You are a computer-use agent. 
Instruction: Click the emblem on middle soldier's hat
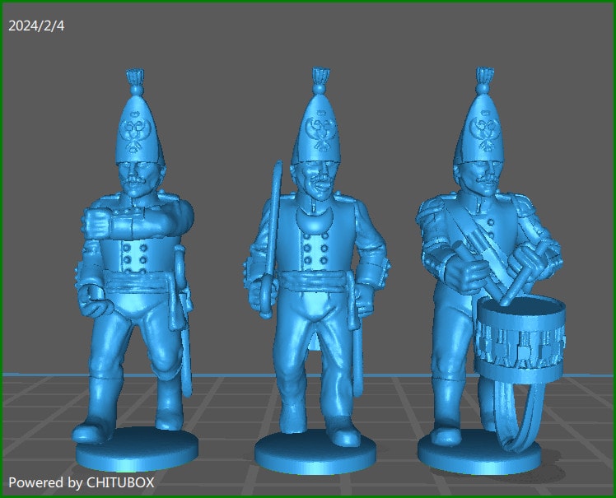coord(318,127)
